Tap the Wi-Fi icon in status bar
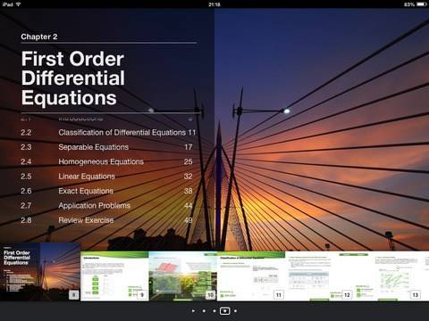The image size is (429, 321). [x=18, y=4]
